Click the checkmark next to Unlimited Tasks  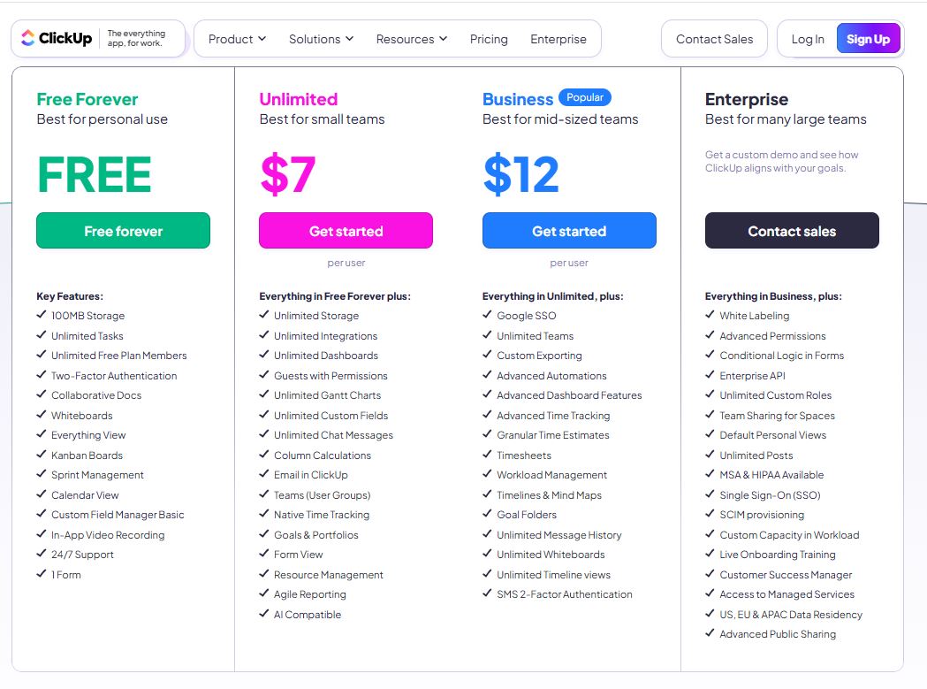point(42,335)
